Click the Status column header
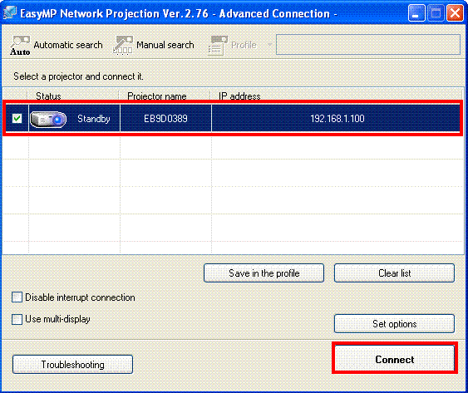 click(x=73, y=96)
